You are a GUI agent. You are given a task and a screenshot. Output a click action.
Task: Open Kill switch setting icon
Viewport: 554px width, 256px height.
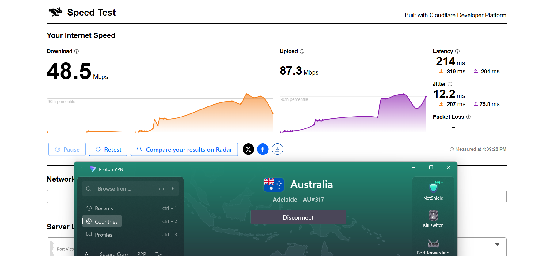(433, 215)
